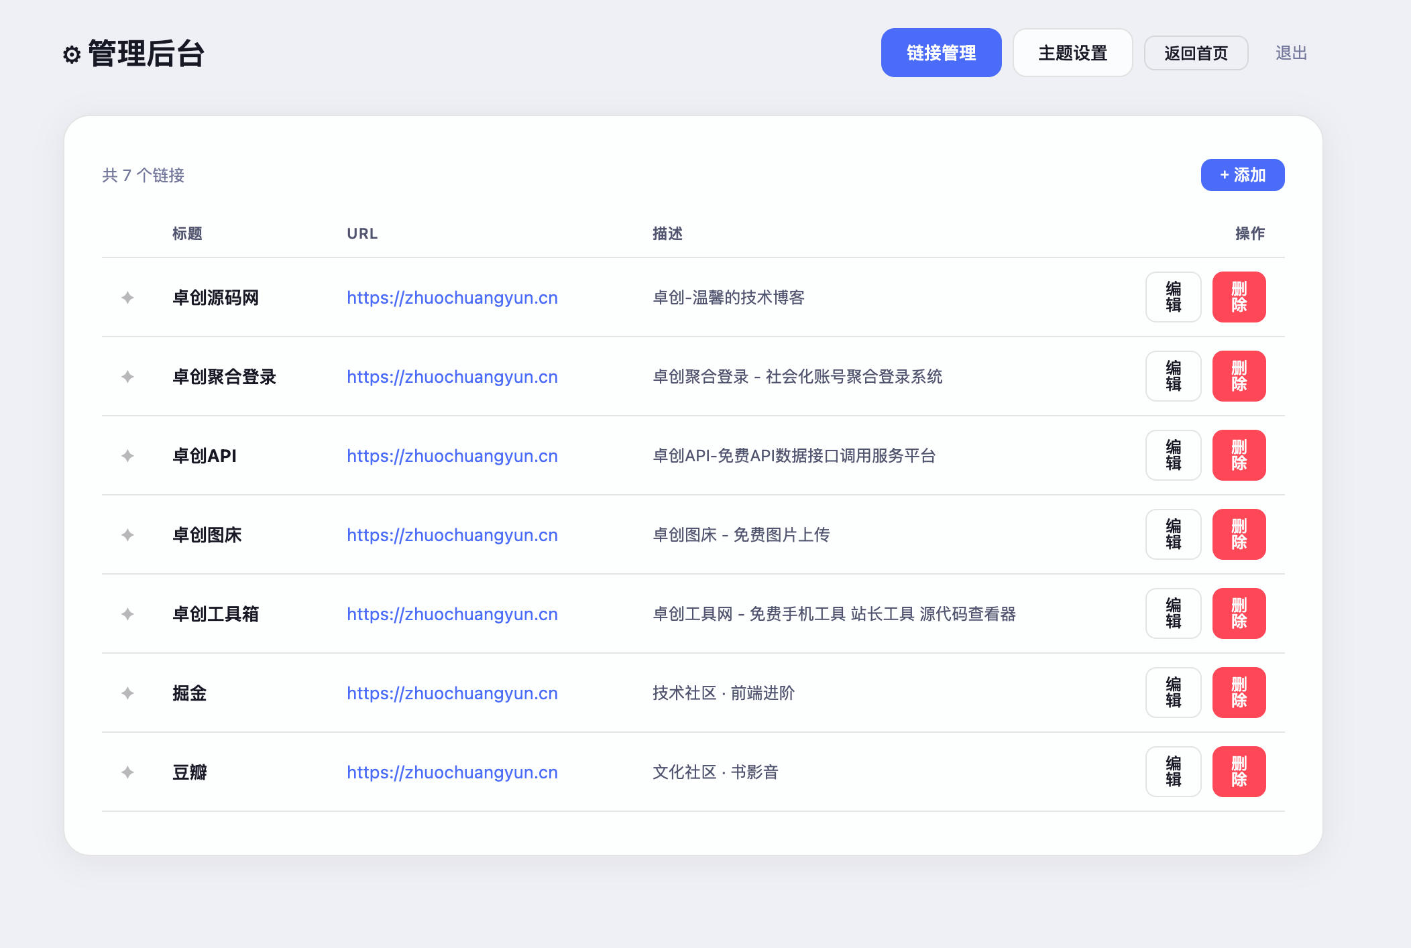
Task: Open the URL in the 卓创聚合登录 row
Action: click(x=452, y=377)
